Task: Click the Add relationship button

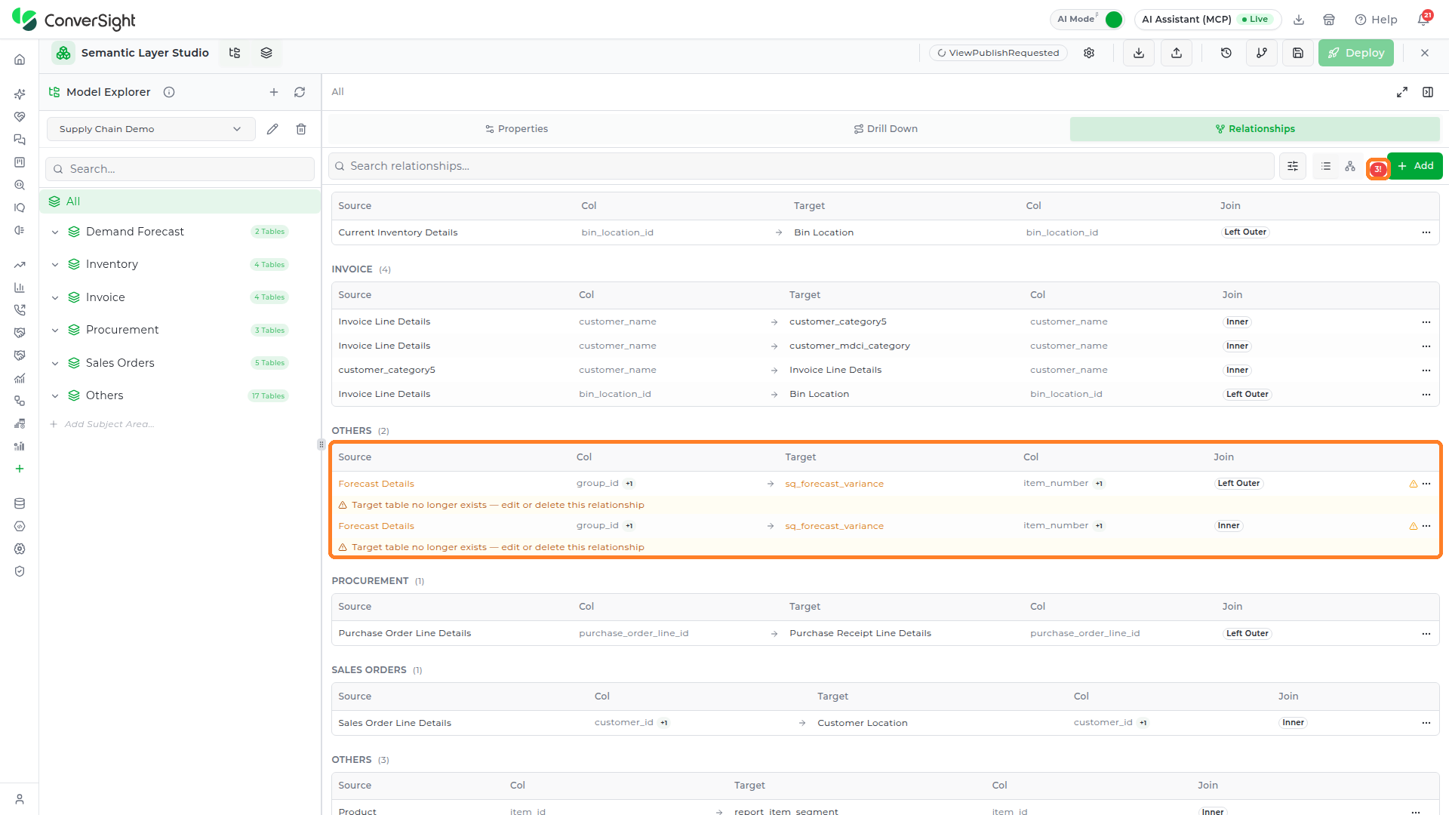Action: point(1415,166)
